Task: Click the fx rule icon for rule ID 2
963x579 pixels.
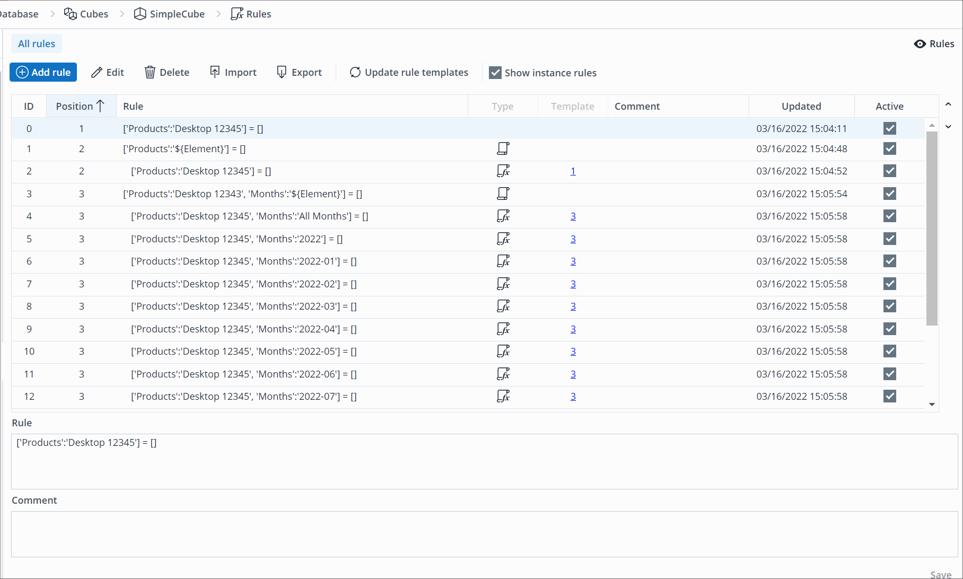Action: tap(503, 171)
